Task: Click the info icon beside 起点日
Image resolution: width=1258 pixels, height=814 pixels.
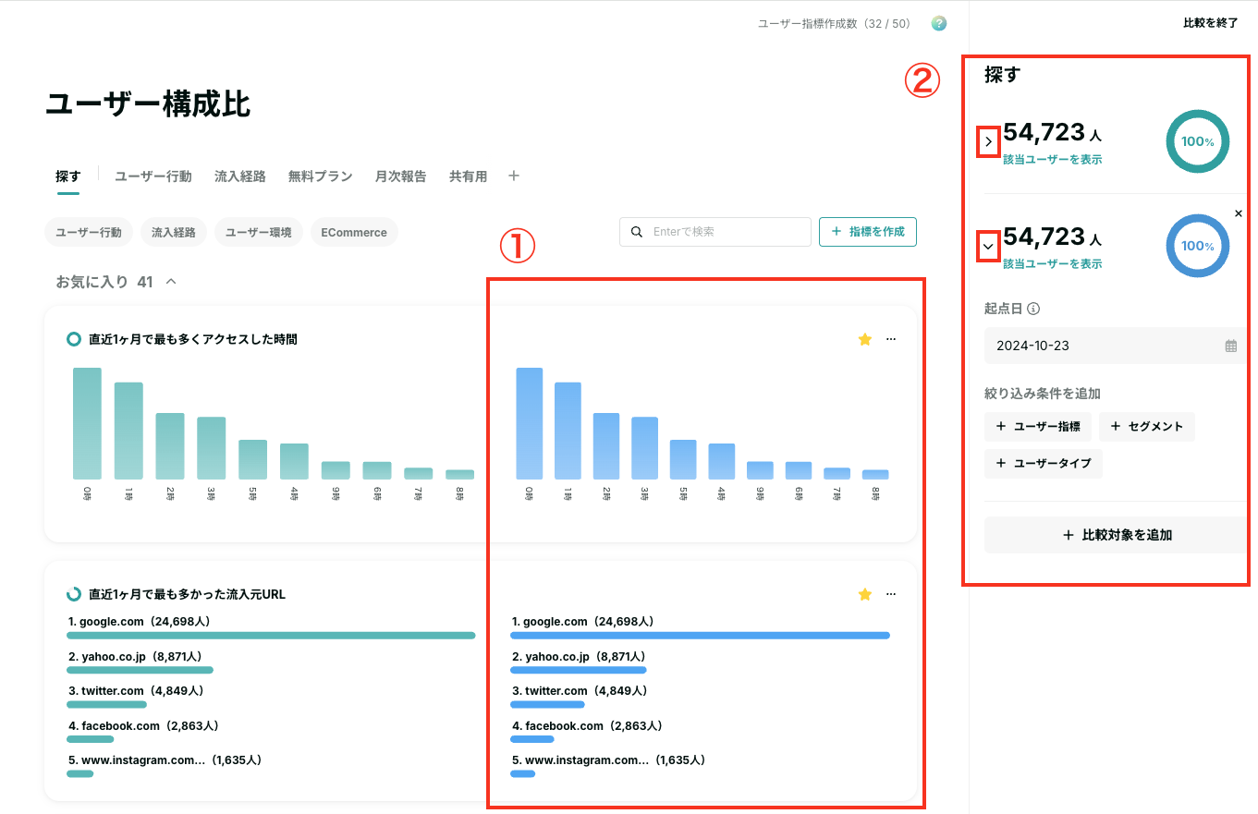Action: pyautogui.click(x=1033, y=309)
